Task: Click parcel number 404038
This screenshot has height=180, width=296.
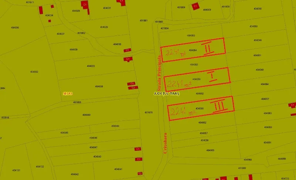Action: (99, 86)
